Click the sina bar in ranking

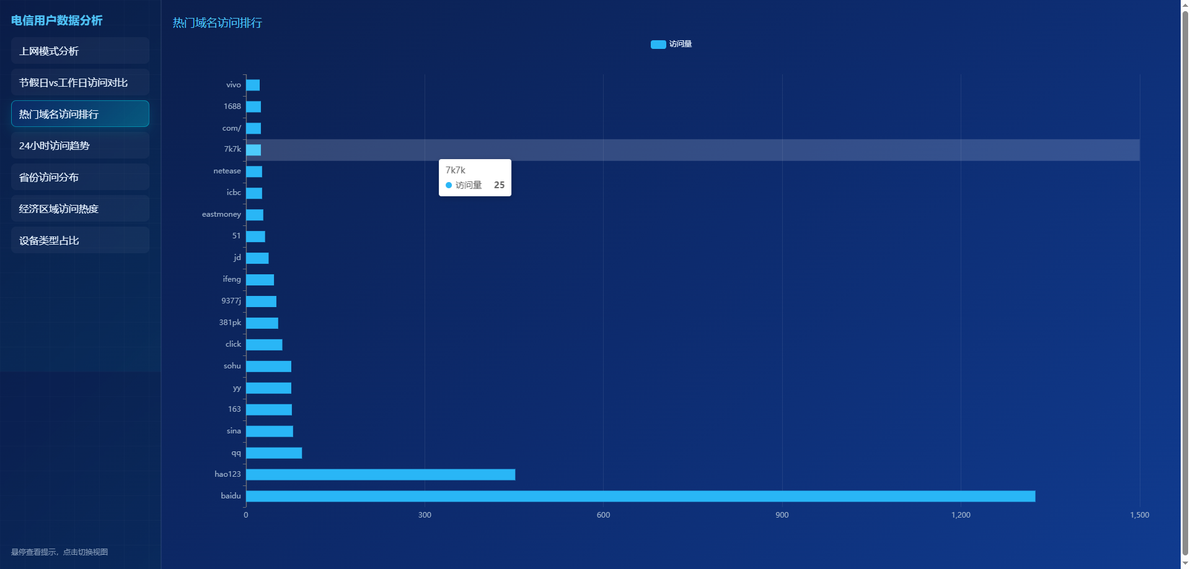click(x=269, y=431)
